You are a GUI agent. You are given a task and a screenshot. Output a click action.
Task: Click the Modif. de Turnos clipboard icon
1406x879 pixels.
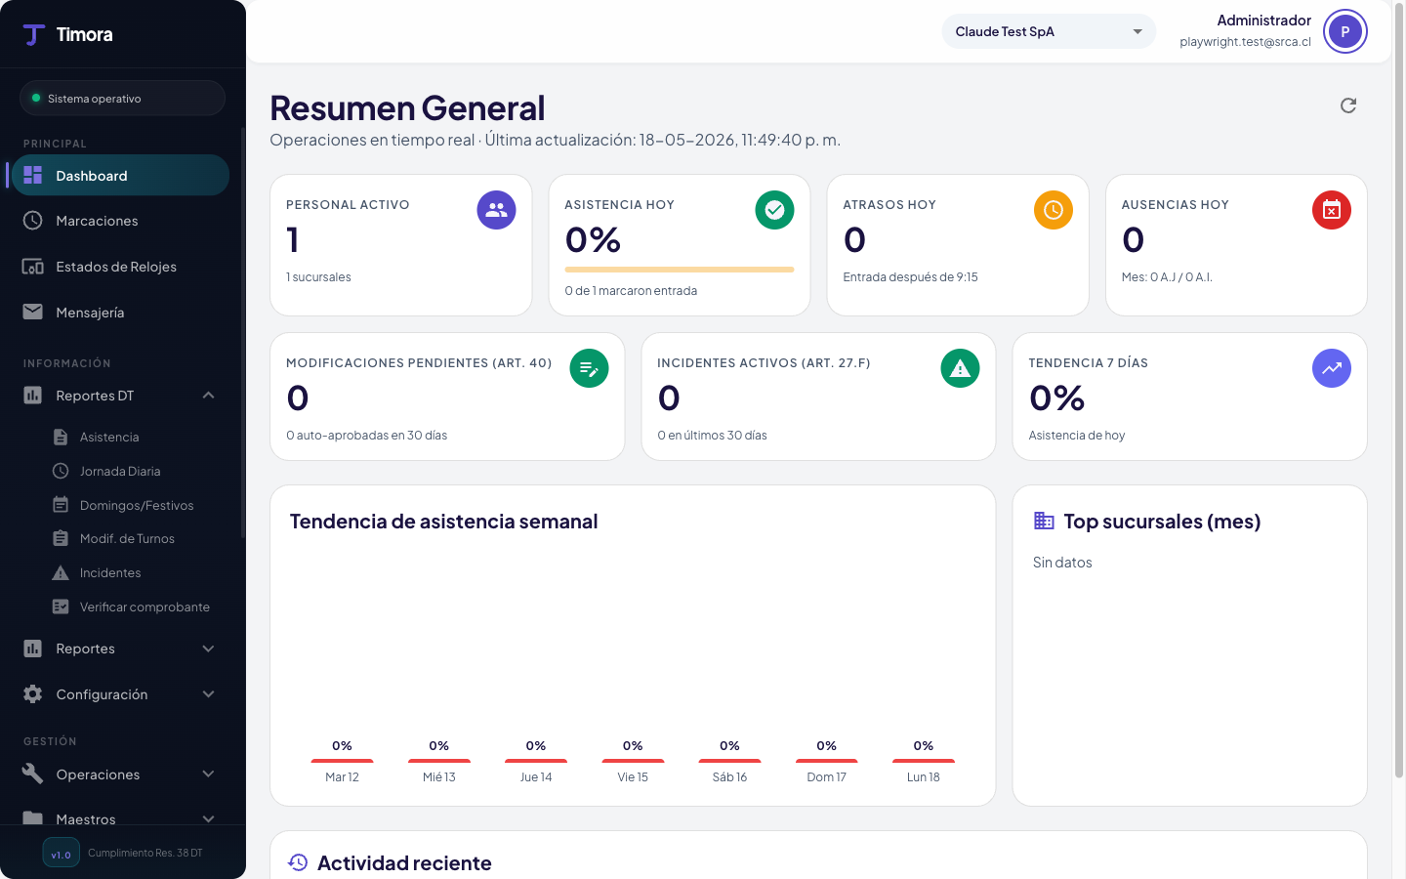[61, 538]
